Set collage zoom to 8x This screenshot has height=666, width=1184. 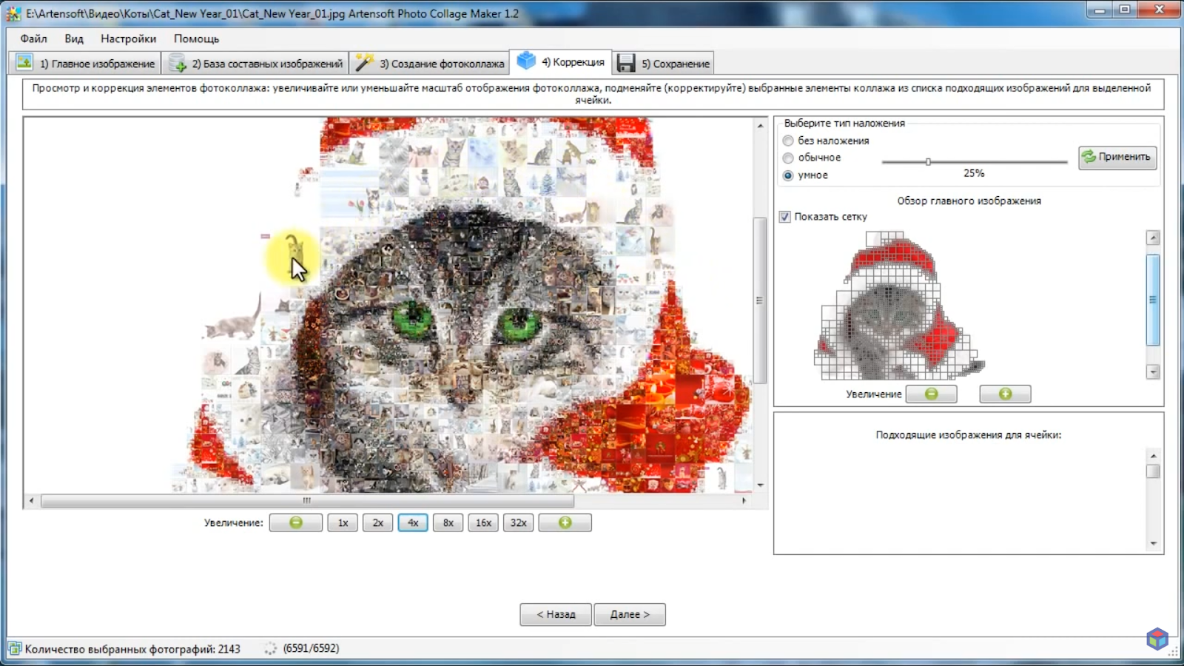coord(448,522)
